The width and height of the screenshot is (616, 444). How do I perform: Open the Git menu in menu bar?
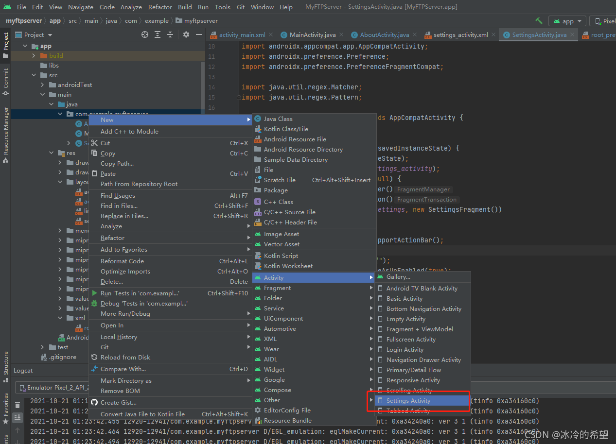(241, 7)
